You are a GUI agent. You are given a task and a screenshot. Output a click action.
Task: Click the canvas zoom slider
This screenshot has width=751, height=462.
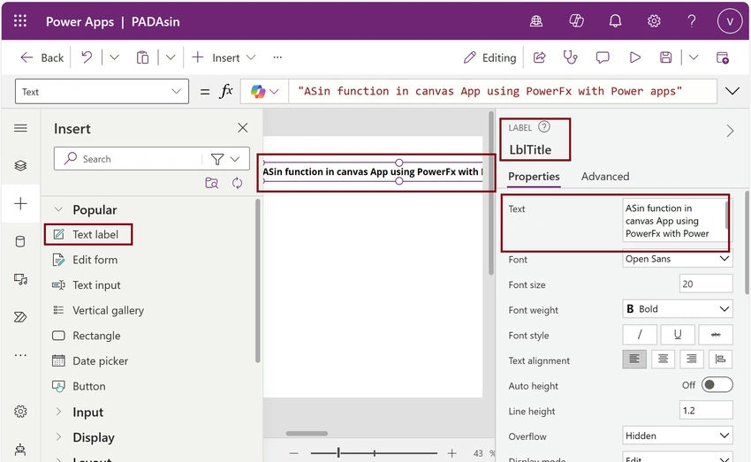pos(374,452)
